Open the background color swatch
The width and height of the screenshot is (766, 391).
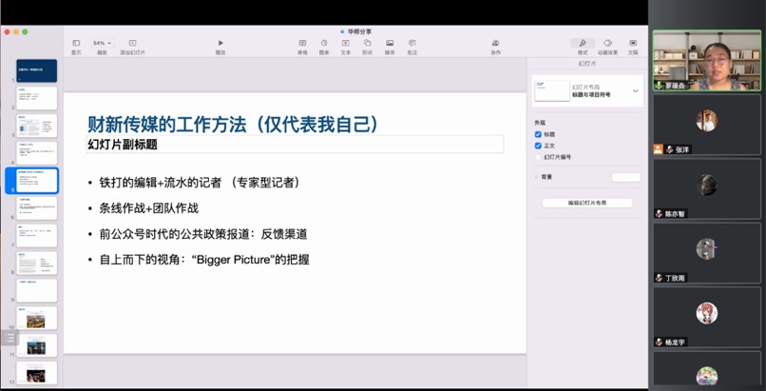click(625, 177)
